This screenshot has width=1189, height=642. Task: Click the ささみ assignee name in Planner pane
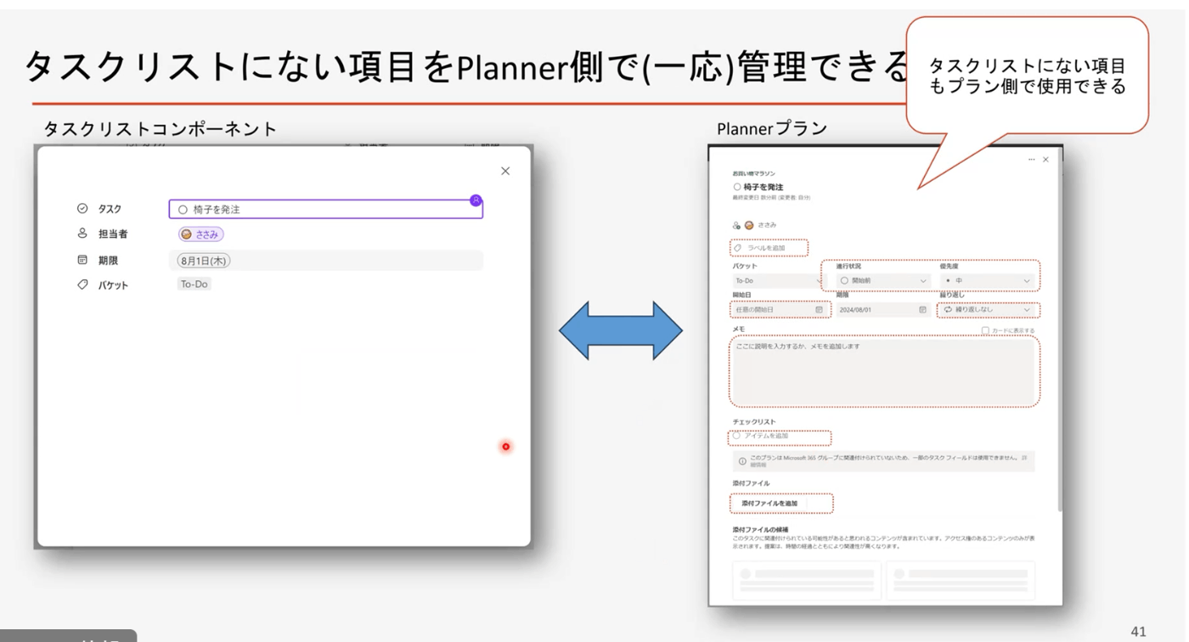click(767, 225)
